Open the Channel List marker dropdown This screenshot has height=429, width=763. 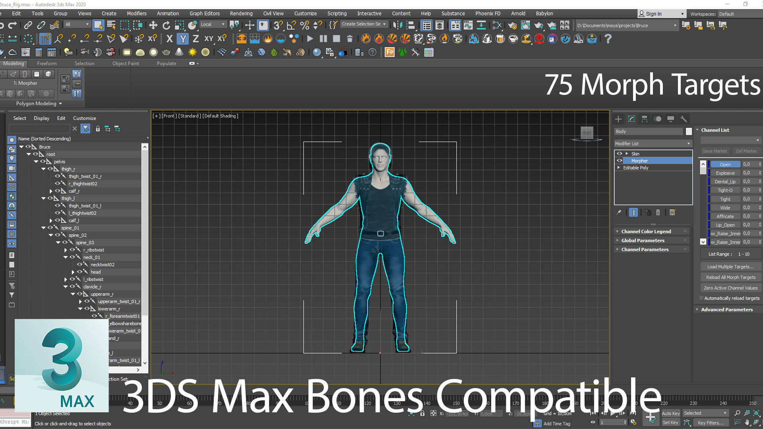[730, 141]
